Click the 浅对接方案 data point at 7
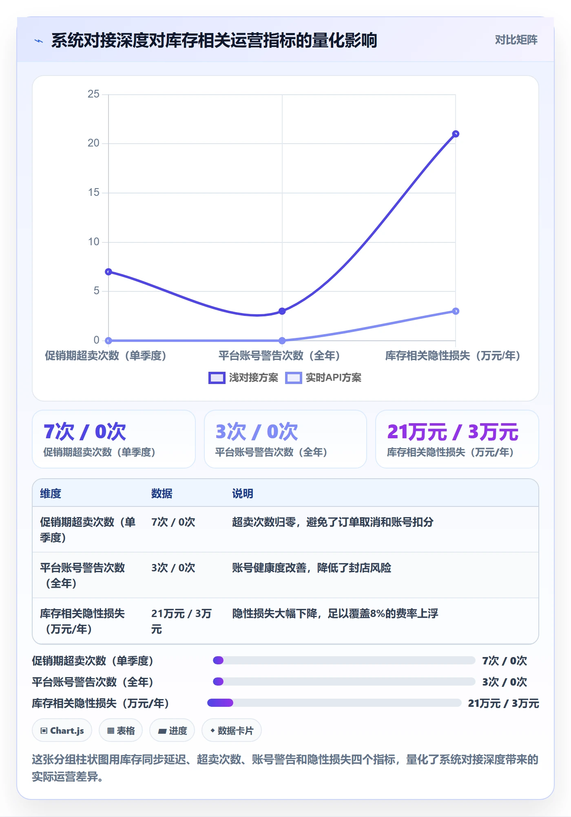This screenshot has height=817, width=571. point(108,272)
